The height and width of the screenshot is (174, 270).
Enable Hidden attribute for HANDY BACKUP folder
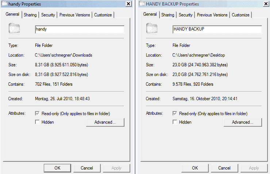pos(175,122)
